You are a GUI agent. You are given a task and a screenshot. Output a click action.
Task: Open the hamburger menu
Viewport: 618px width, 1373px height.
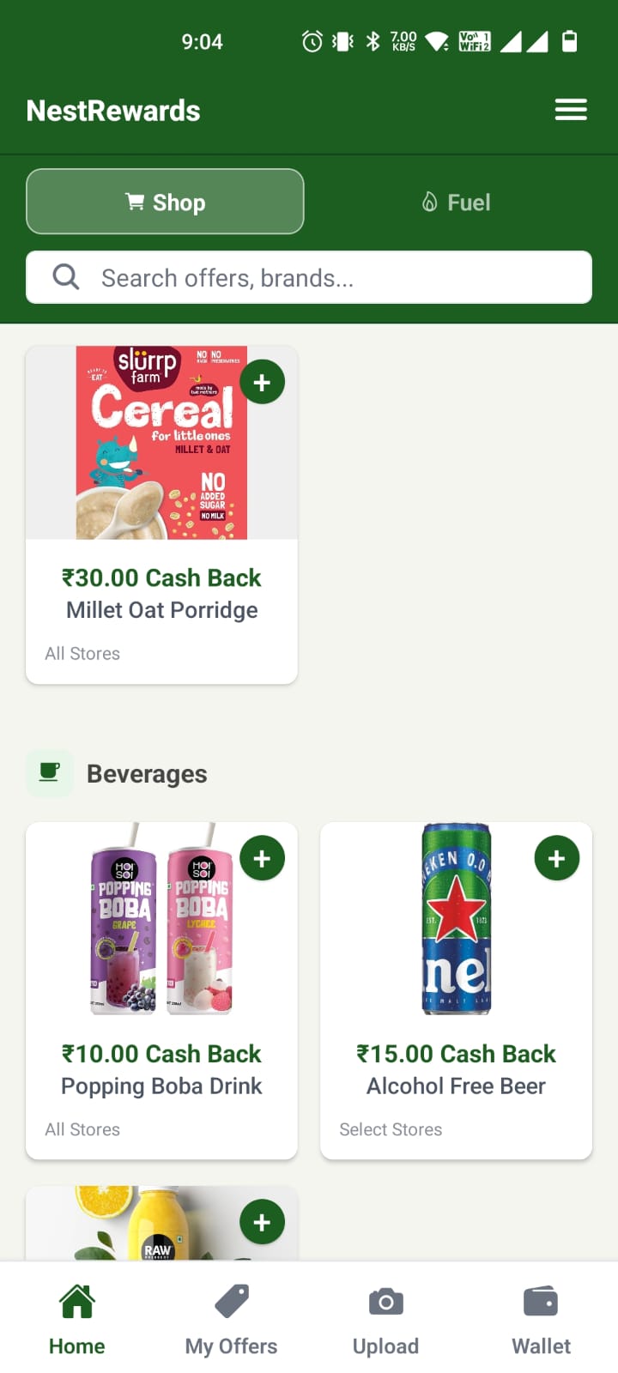(x=571, y=110)
